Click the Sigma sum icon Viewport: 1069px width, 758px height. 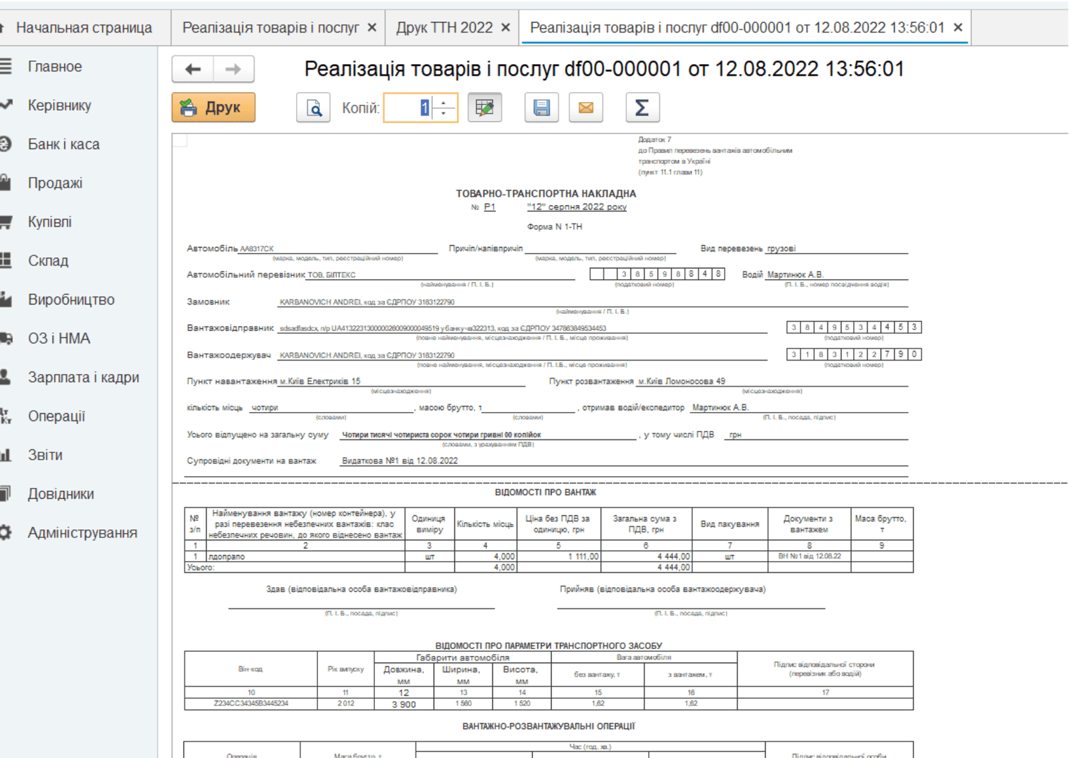[x=642, y=108]
